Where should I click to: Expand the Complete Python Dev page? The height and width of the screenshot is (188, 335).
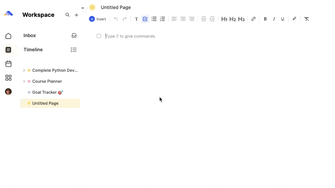(x=24, y=71)
